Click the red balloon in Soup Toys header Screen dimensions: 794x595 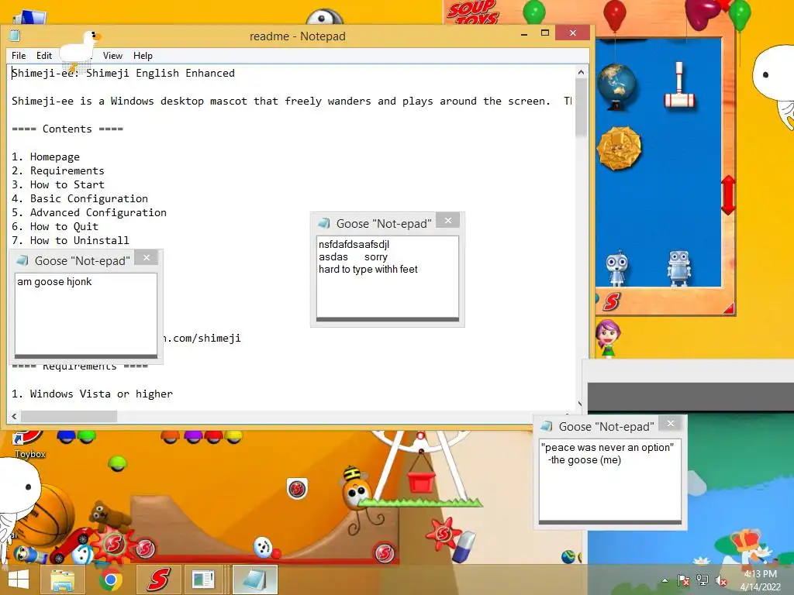point(615,14)
